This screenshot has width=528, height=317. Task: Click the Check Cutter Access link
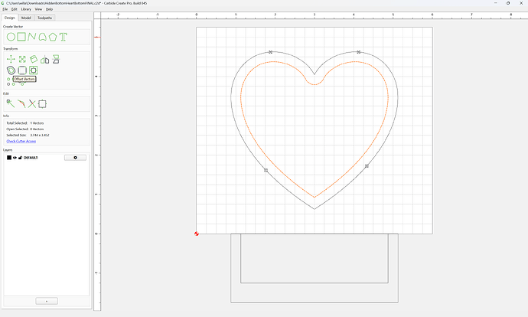pos(21,141)
